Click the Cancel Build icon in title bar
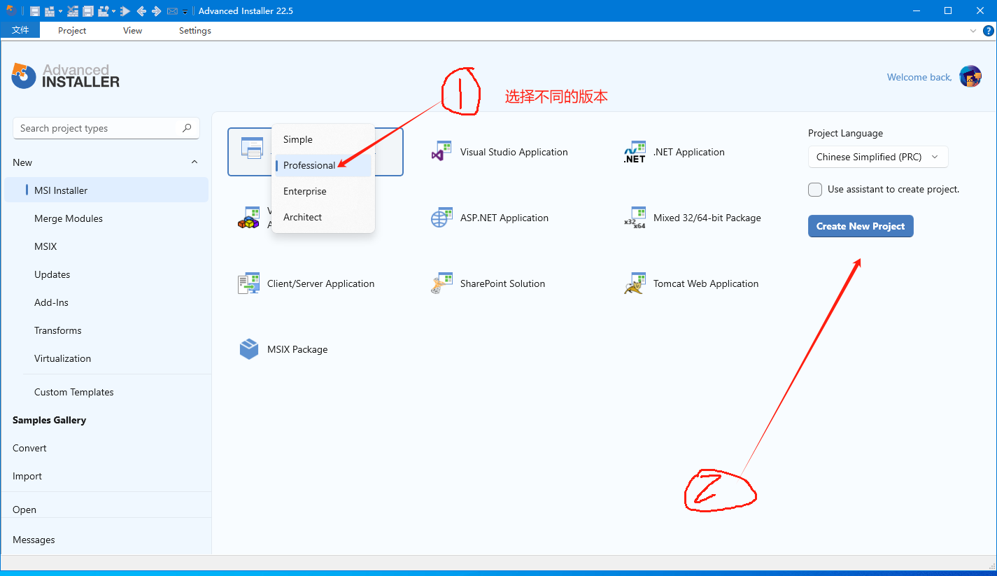 [x=73, y=11]
